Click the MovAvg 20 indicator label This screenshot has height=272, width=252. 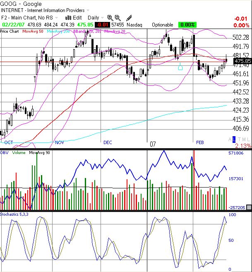click(x=115, y=31)
